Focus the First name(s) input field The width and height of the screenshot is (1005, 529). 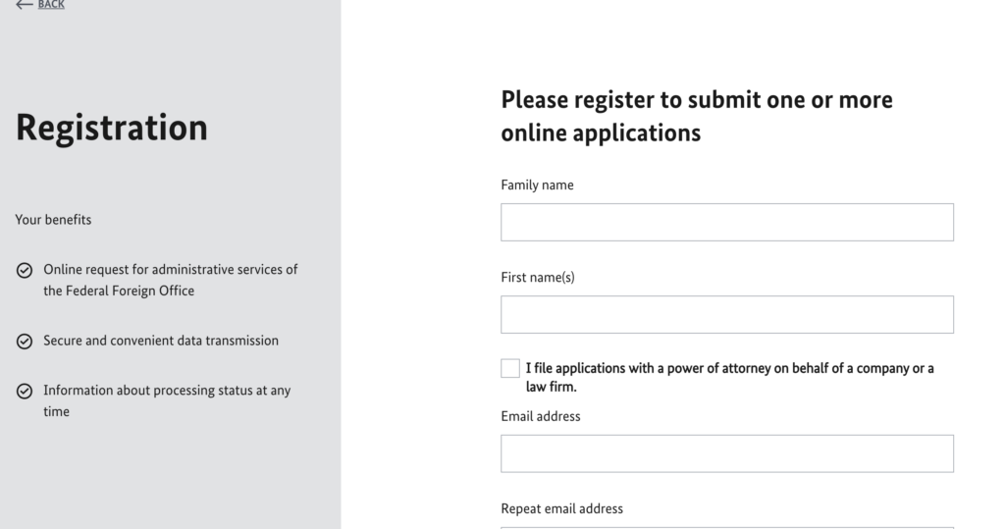[727, 315]
